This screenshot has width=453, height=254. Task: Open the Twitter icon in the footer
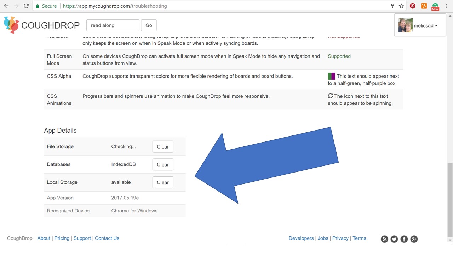click(394, 239)
